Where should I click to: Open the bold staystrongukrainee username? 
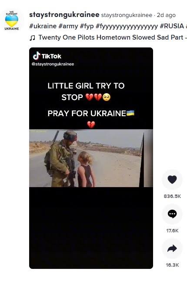pos(64,15)
